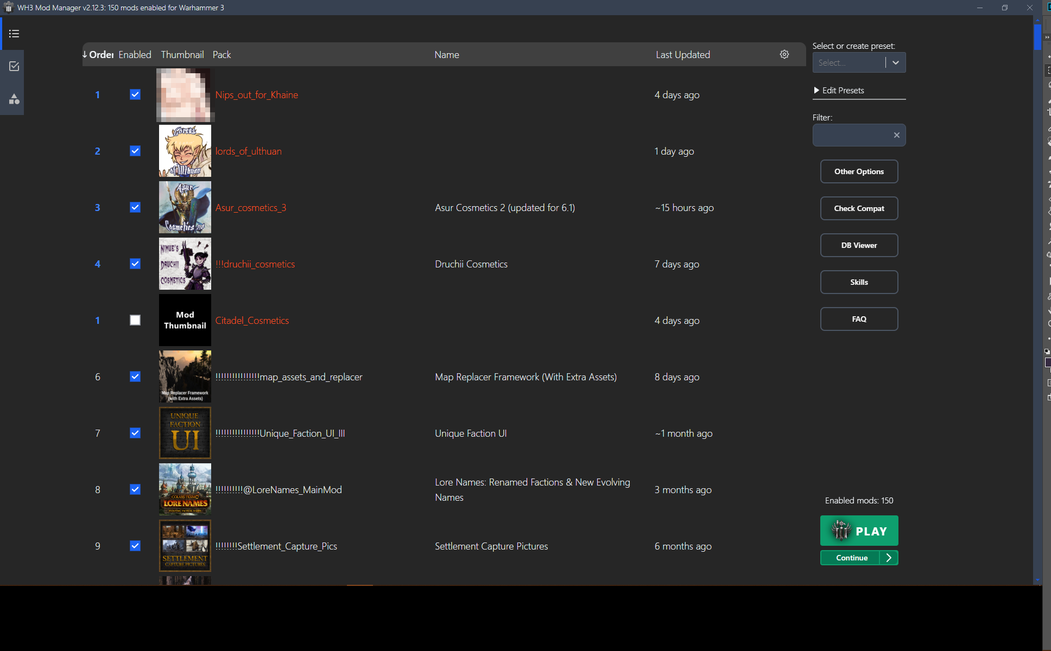The image size is (1051, 651).
Task: Toggle map_assets_and_replacer mod checkbox
Action: pyautogui.click(x=135, y=376)
